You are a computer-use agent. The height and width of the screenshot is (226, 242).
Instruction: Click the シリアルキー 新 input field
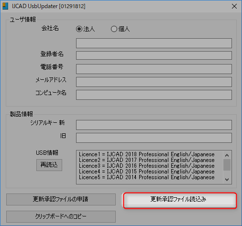pos(154,125)
